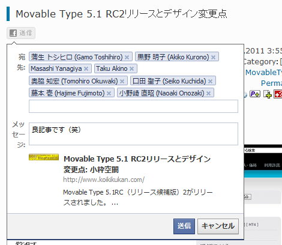282x245 pixels.
Task: Click the message text box containing 良記事です
Action: point(133,134)
